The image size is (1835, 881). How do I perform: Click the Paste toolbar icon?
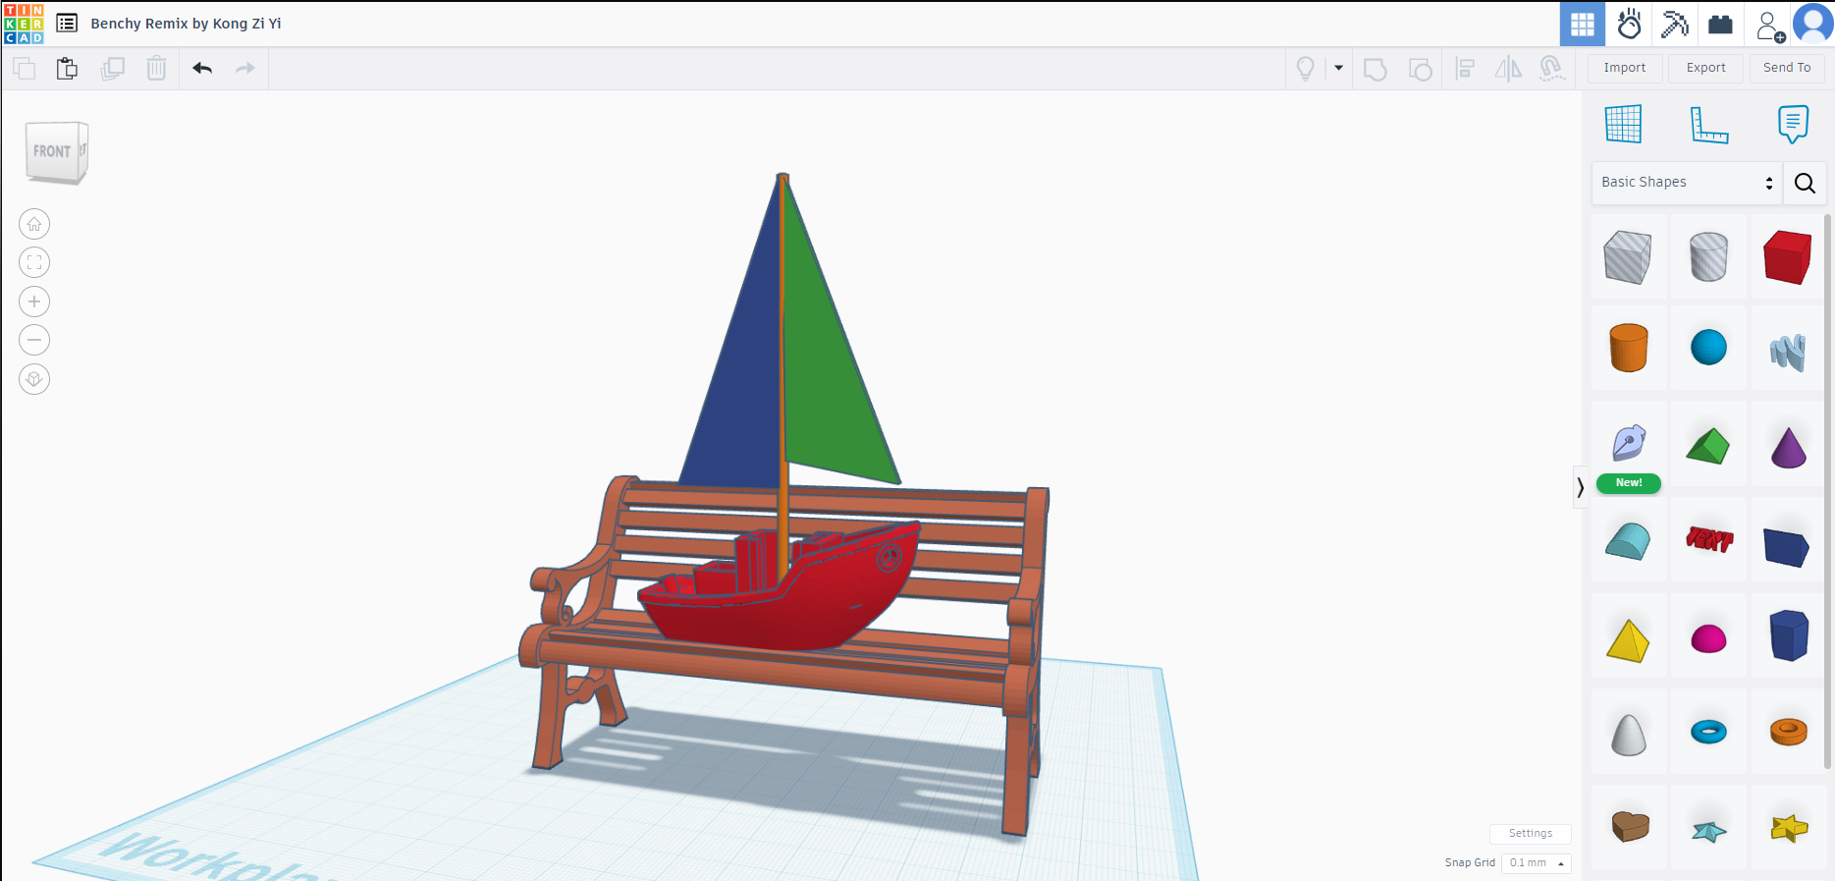point(67,69)
